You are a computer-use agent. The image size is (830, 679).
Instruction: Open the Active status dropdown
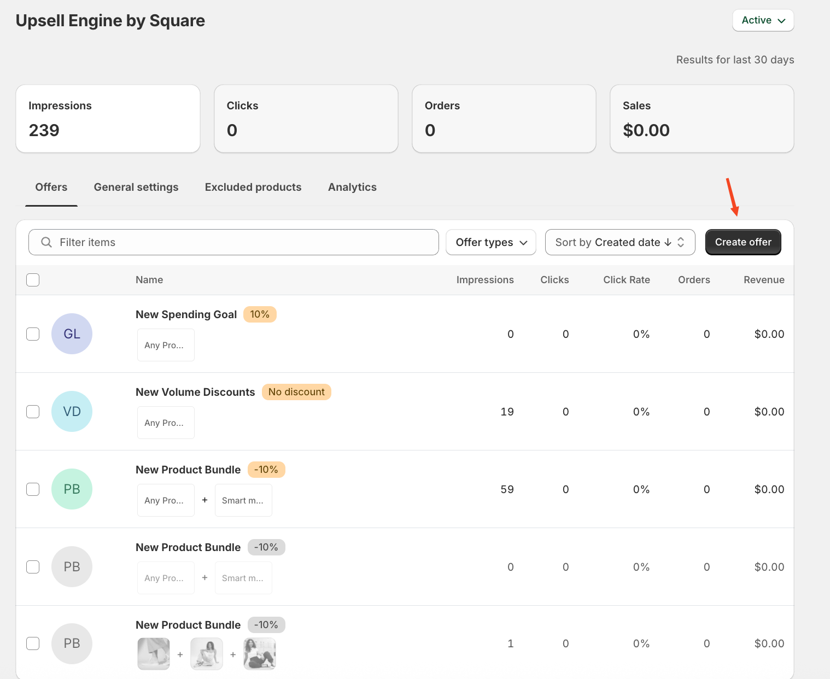click(x=763, y=20)
